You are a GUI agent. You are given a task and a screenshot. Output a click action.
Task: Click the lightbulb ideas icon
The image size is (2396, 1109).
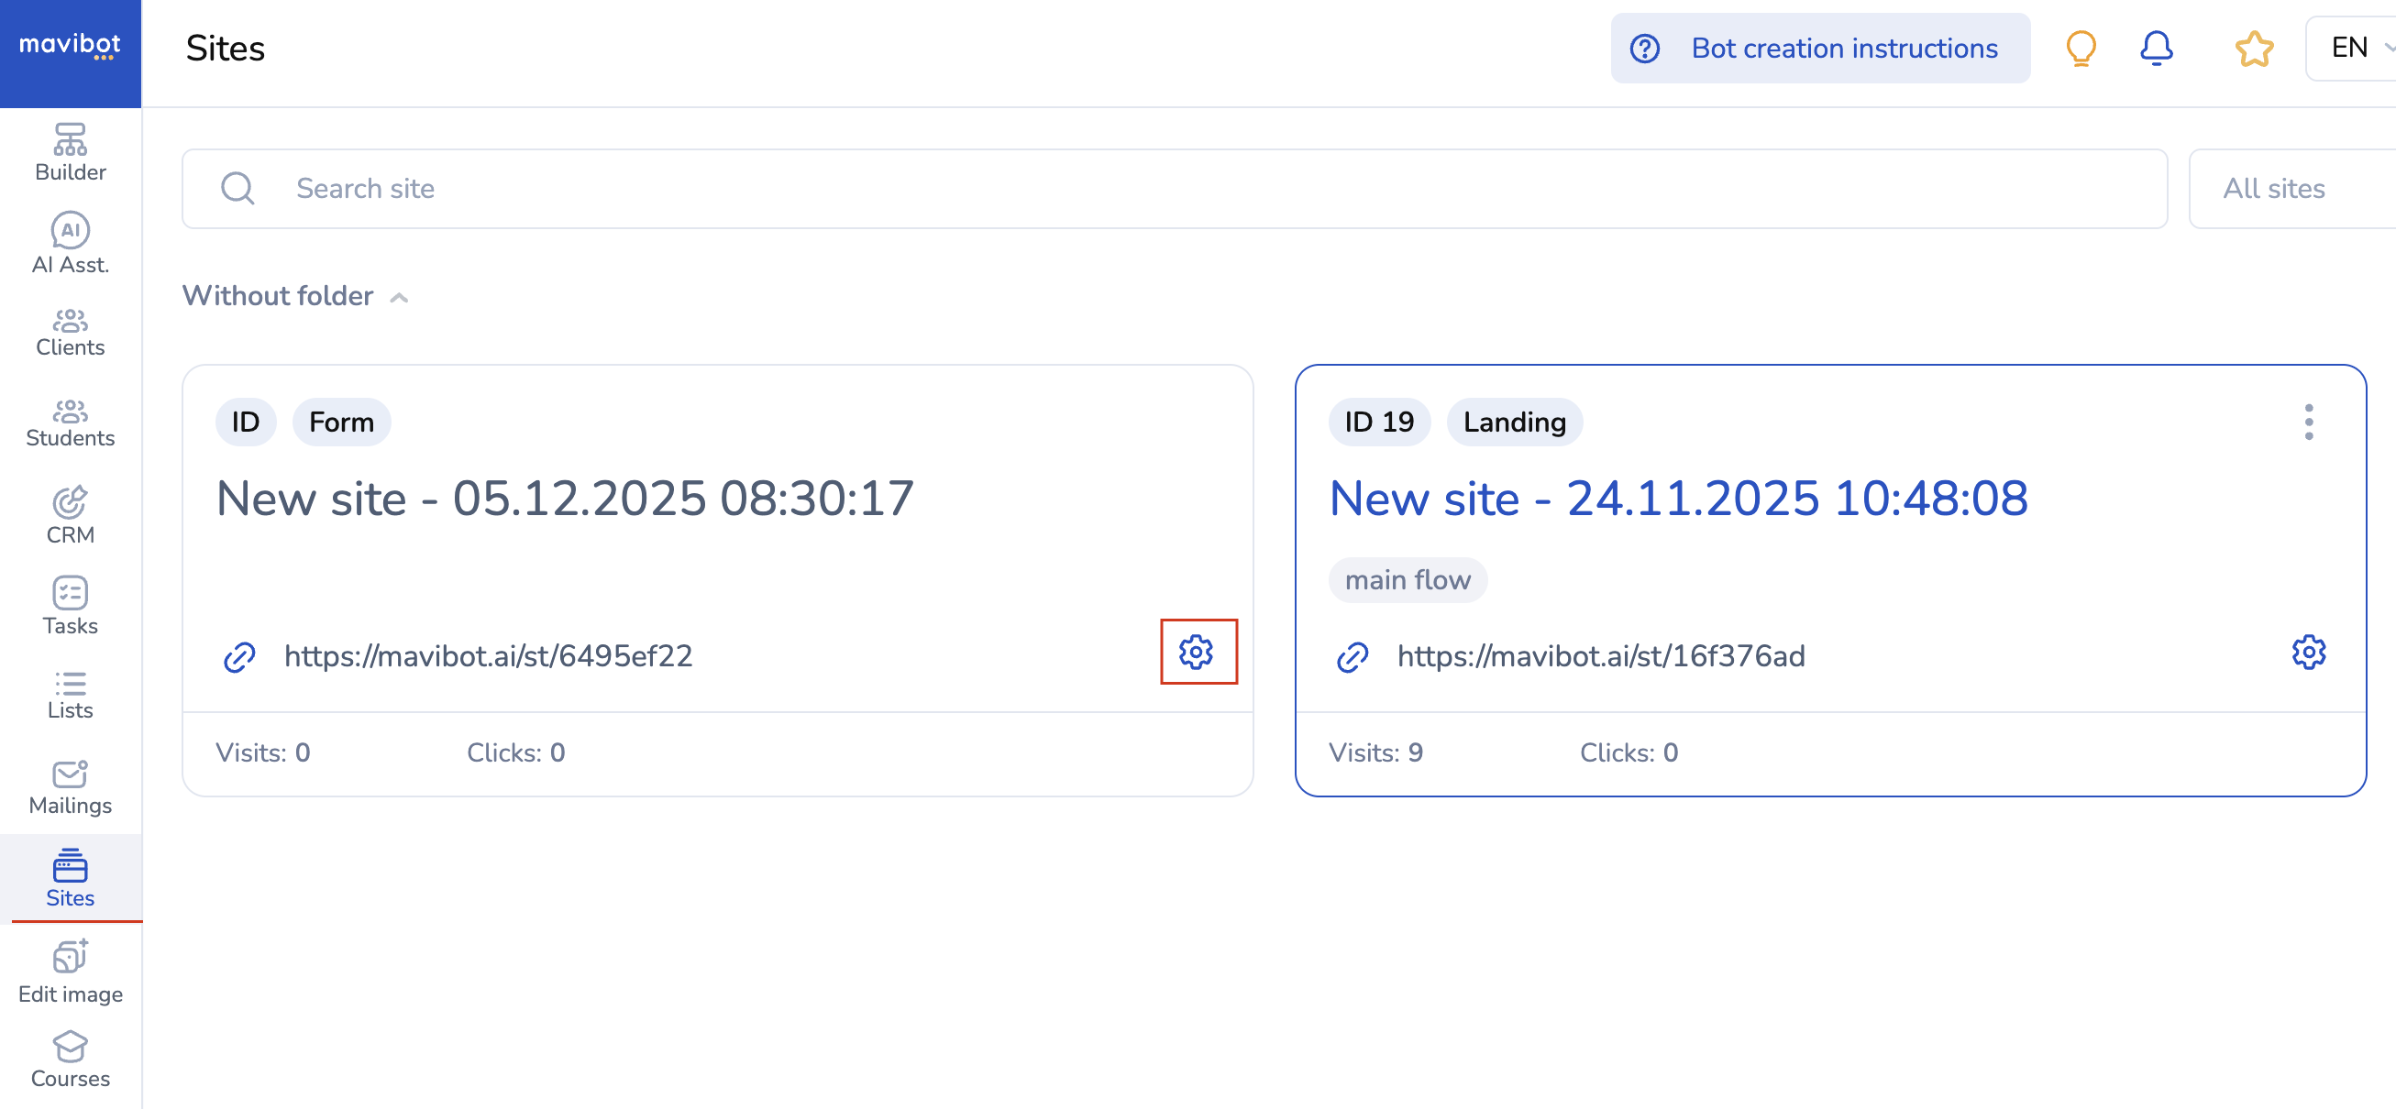tap(2080, 49)
